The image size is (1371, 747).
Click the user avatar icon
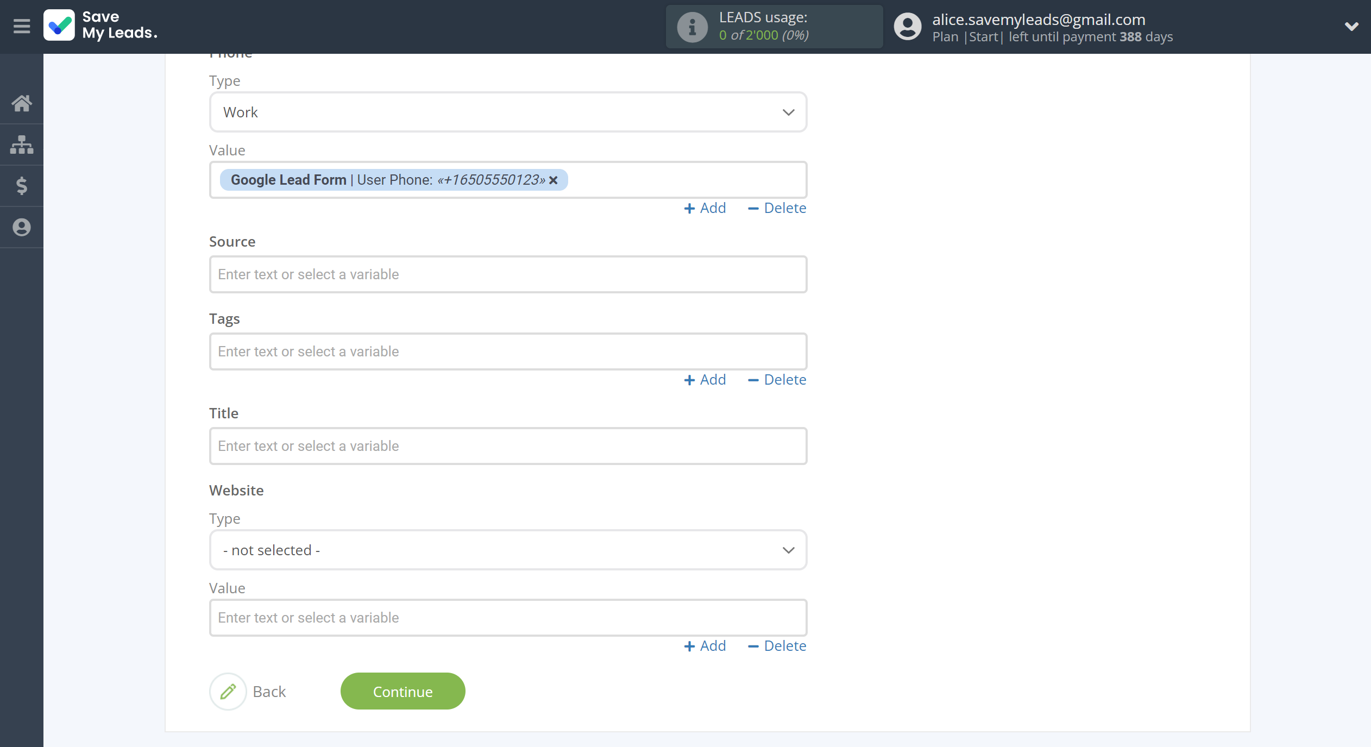pos(908,27)
